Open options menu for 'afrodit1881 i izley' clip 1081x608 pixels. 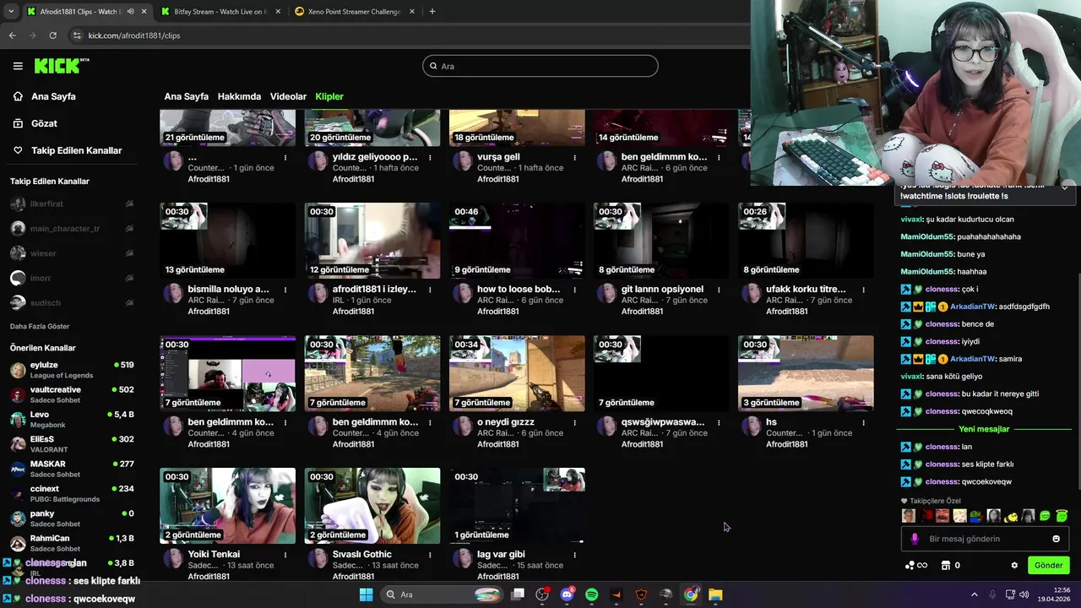(x=430, y=290)
